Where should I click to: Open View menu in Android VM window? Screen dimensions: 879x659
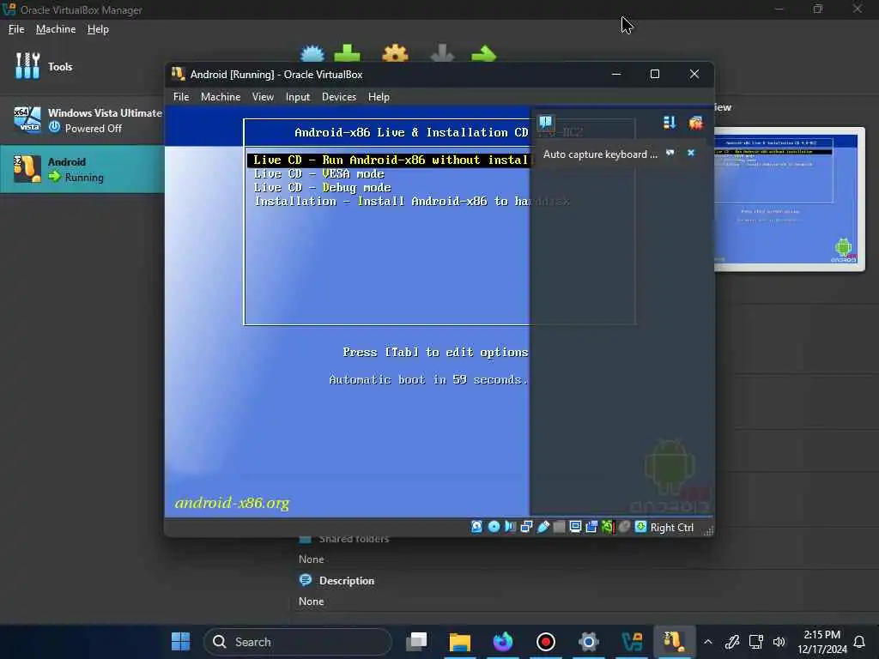click(263, 97)
